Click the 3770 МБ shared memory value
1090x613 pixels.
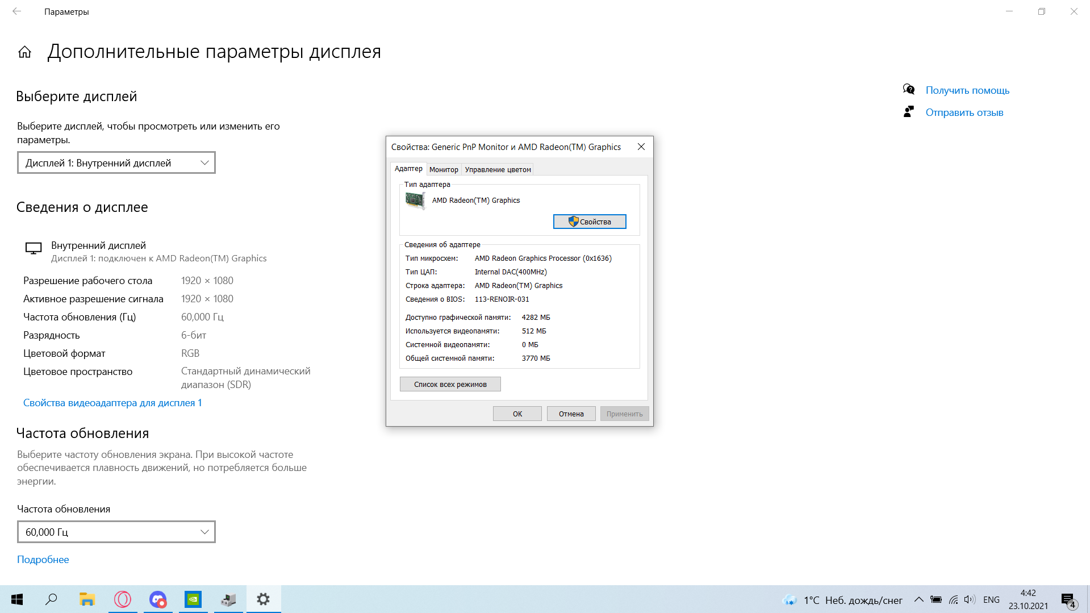coord(536,358)
